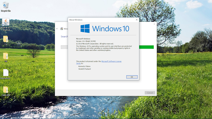Click OK in About Windows dialog
Image resolution: width=212 pixels, height=119 pixels.
click(132, 77)
